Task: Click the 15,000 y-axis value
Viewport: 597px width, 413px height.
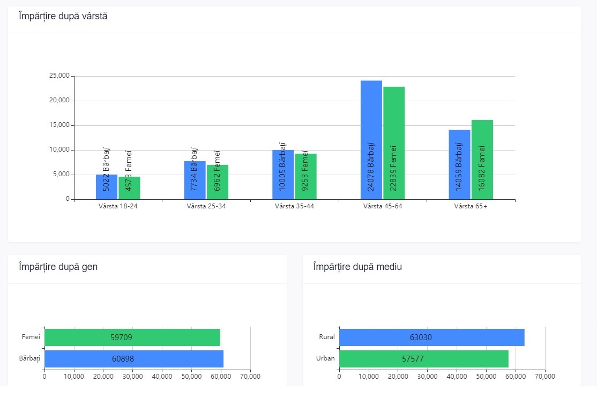Action: 59,125
